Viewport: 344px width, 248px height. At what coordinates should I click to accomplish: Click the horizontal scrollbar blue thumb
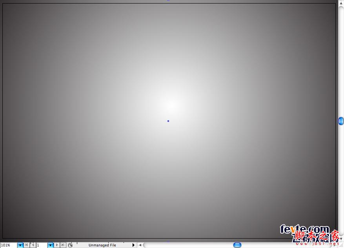pos(237,245)
